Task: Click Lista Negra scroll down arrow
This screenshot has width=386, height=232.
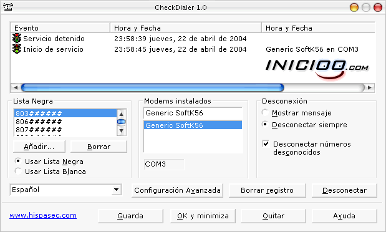Action: 121,130
